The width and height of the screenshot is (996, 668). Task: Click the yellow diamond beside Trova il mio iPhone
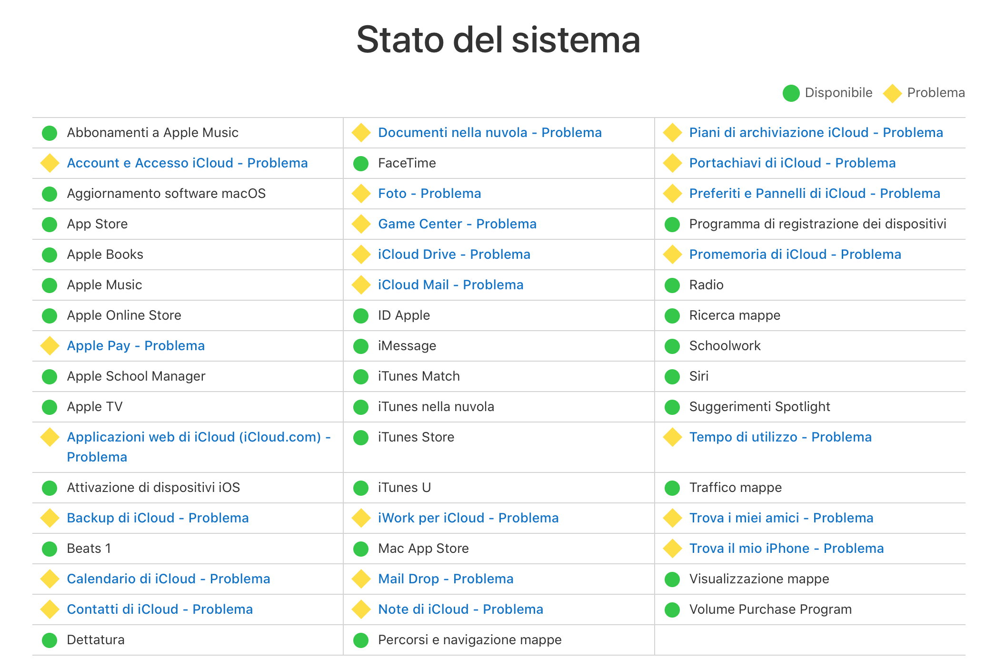tap(672, 548)
